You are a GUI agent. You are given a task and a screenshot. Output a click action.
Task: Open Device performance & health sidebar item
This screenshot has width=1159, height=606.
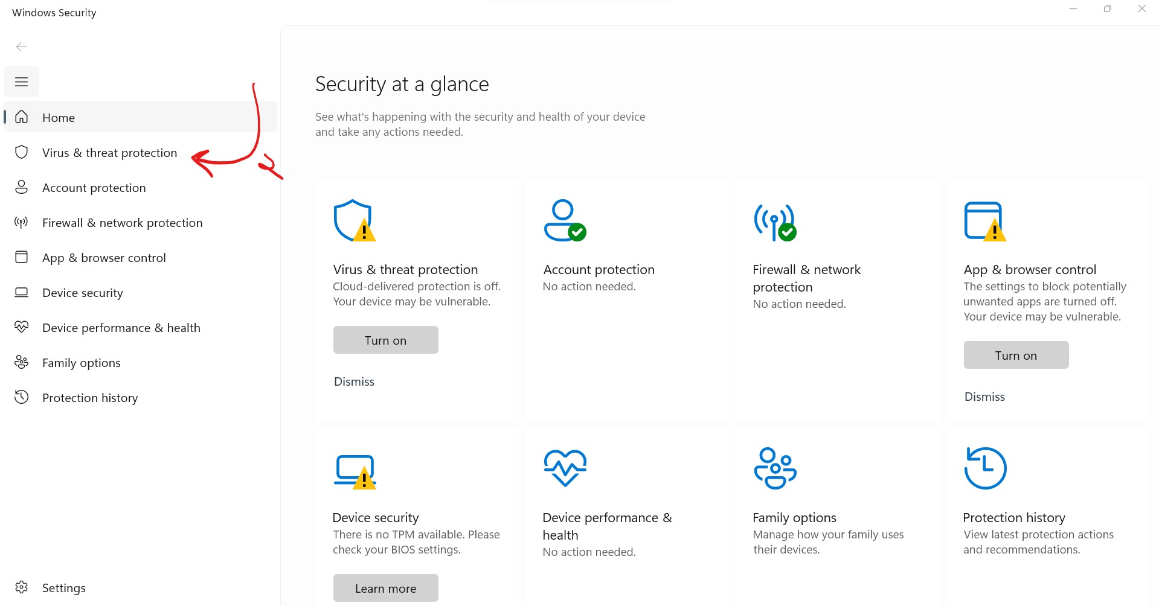pos(140,327)
